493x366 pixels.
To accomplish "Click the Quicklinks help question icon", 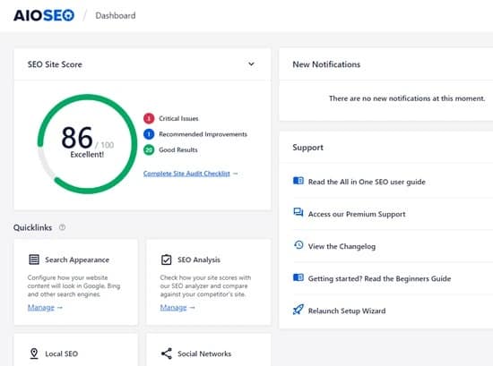I will click(x=62, y=227).
